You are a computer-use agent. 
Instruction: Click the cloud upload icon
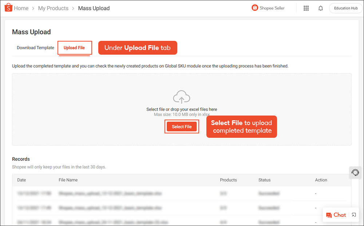(x=181, y=97)
